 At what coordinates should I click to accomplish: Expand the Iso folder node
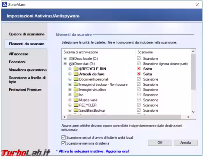point(70,95)
